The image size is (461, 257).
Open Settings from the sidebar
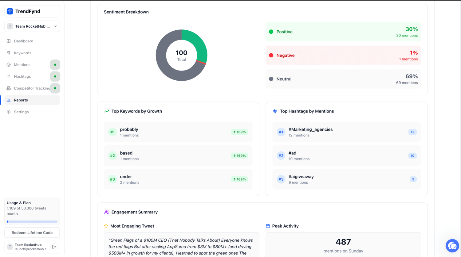32,112
